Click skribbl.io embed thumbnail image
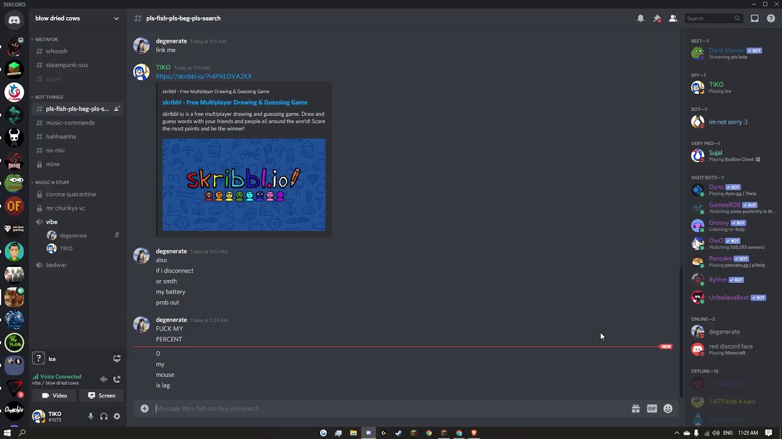 [244, 185]
